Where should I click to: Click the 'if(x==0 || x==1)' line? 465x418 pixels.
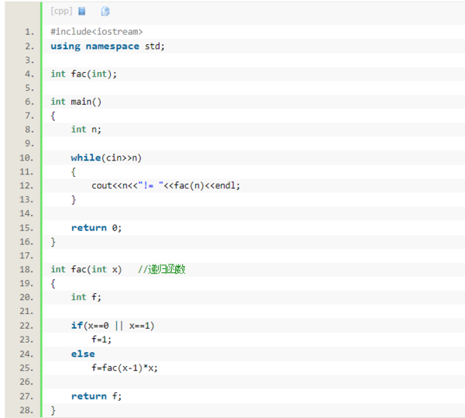tap(112, 326)
